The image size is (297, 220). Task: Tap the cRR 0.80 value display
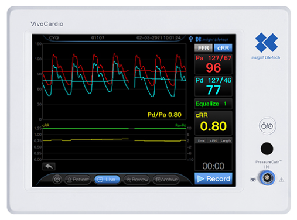213,123
